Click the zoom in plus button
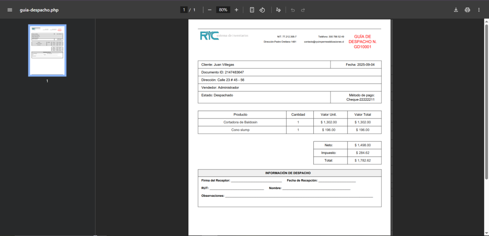The image size is (489, 236). [236, 10]
